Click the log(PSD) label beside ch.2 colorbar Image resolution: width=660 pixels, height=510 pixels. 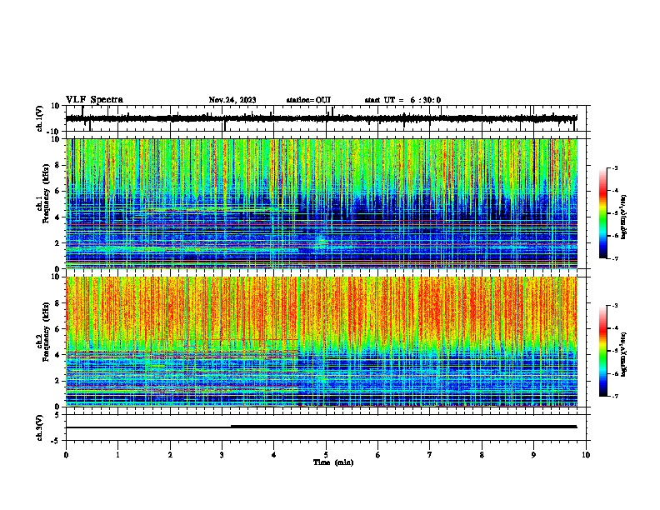(623, 354)
